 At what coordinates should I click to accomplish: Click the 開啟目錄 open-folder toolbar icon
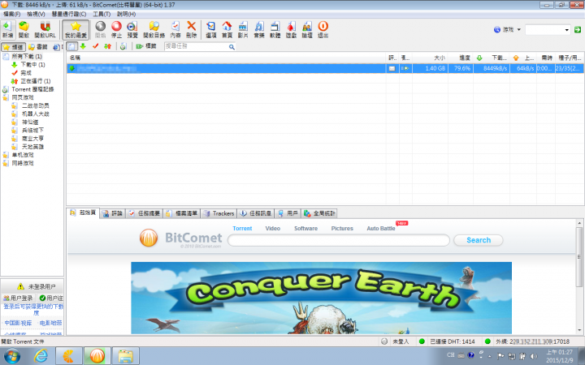click(154, 29)
